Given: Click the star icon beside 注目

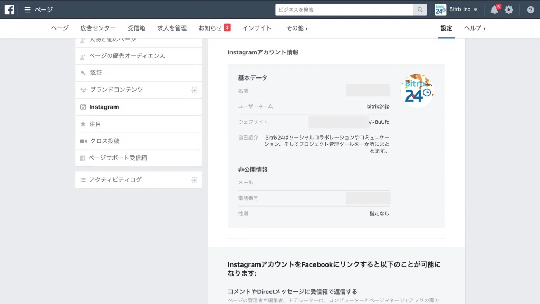Looking at the screenshot, I should [83, 124].
